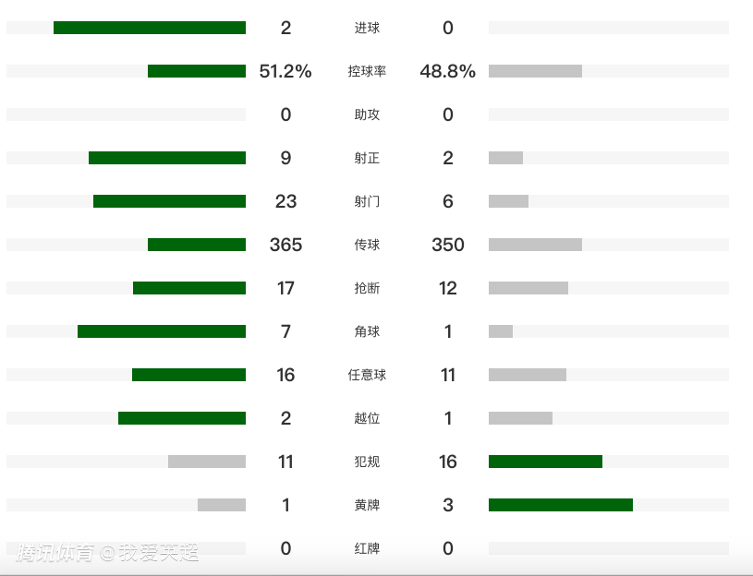Click the 控球率 possession label
Image resolution: width=753 pixels, height=576 pixels.
pyautogui.click(x=367, y=71)
